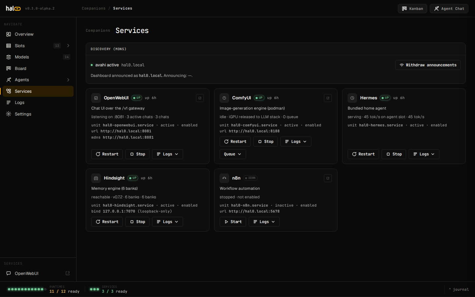Click the ComfyUI UP status badge
475x297 pixels.
259,98
